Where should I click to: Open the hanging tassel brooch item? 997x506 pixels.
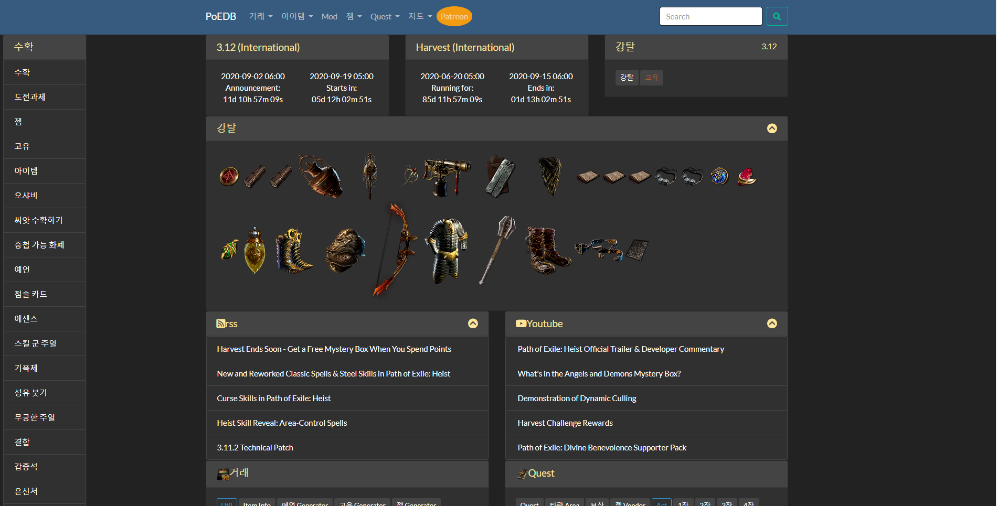tap(370, 176)
